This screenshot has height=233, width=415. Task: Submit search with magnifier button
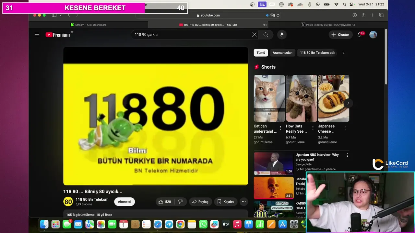(266, 35)
